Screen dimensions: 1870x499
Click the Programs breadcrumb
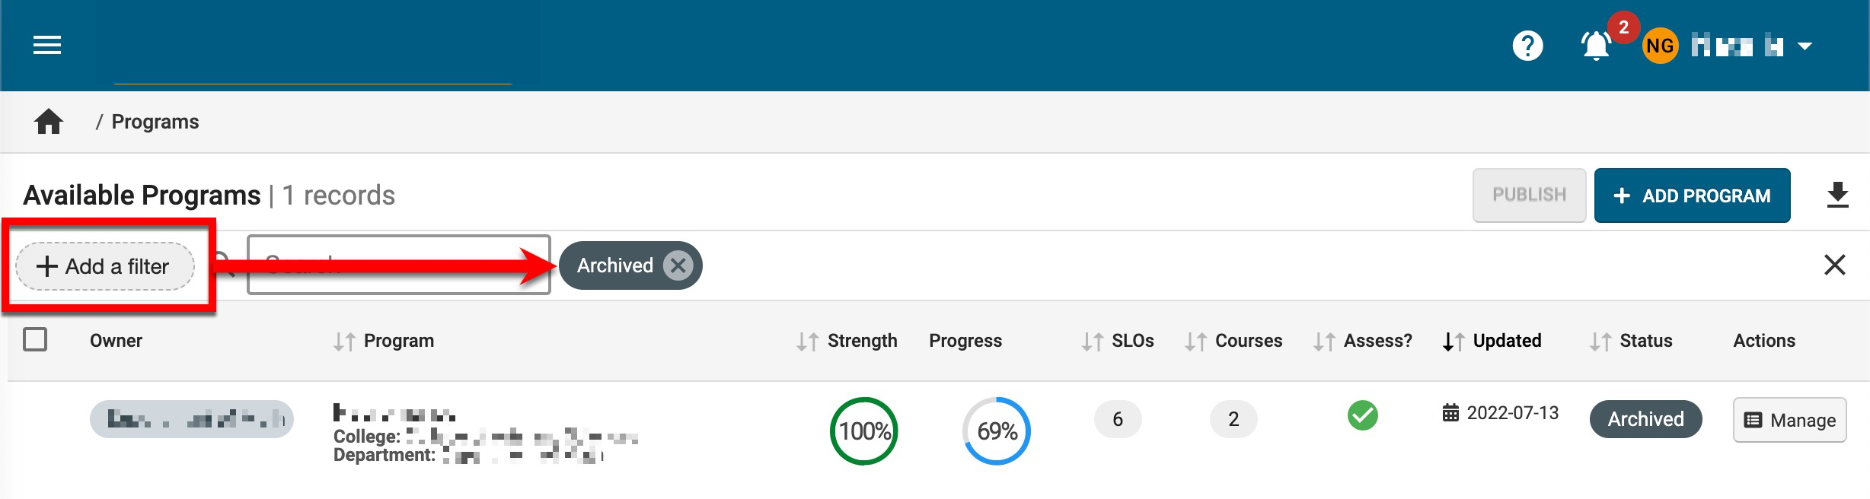pos(155,122)
